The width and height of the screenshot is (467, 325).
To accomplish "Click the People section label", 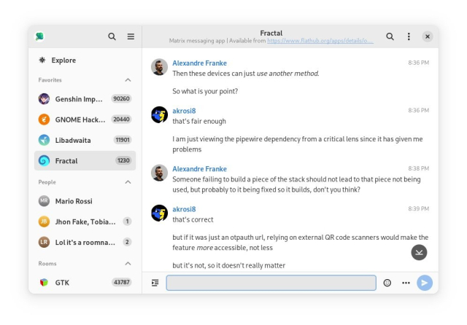I will coord(47,182).
